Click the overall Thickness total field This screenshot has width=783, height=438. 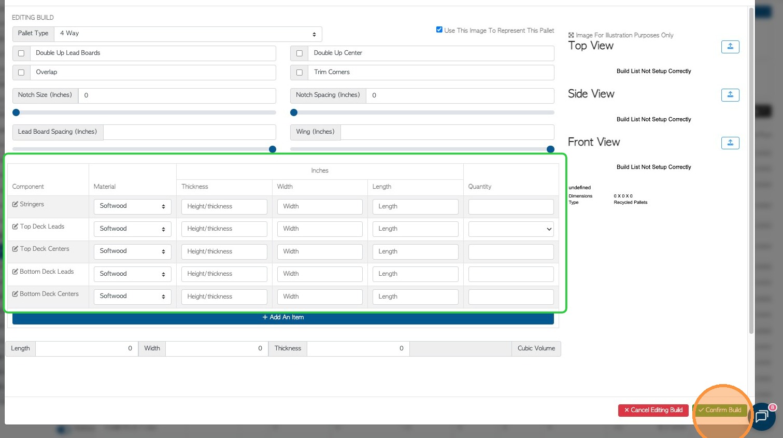[x=358, y=349]
